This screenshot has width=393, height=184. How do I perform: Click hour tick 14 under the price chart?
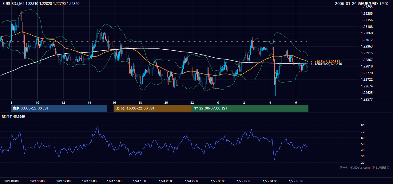(x=89, y=102)
